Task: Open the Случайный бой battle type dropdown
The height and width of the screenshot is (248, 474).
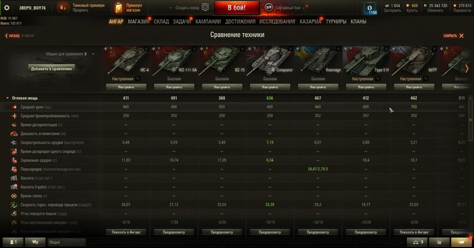Action: (286, 8)
